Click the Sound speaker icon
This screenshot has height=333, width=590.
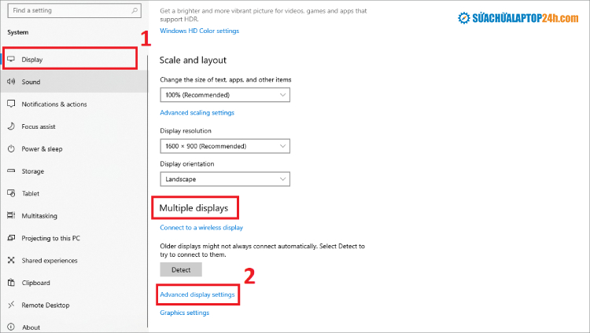(x=11, y=82)
